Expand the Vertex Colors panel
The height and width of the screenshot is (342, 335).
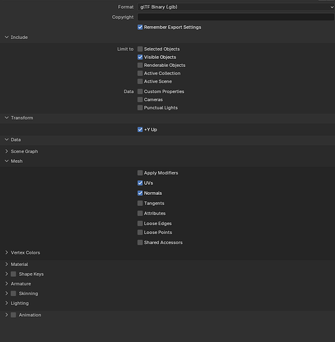[7, 252]
